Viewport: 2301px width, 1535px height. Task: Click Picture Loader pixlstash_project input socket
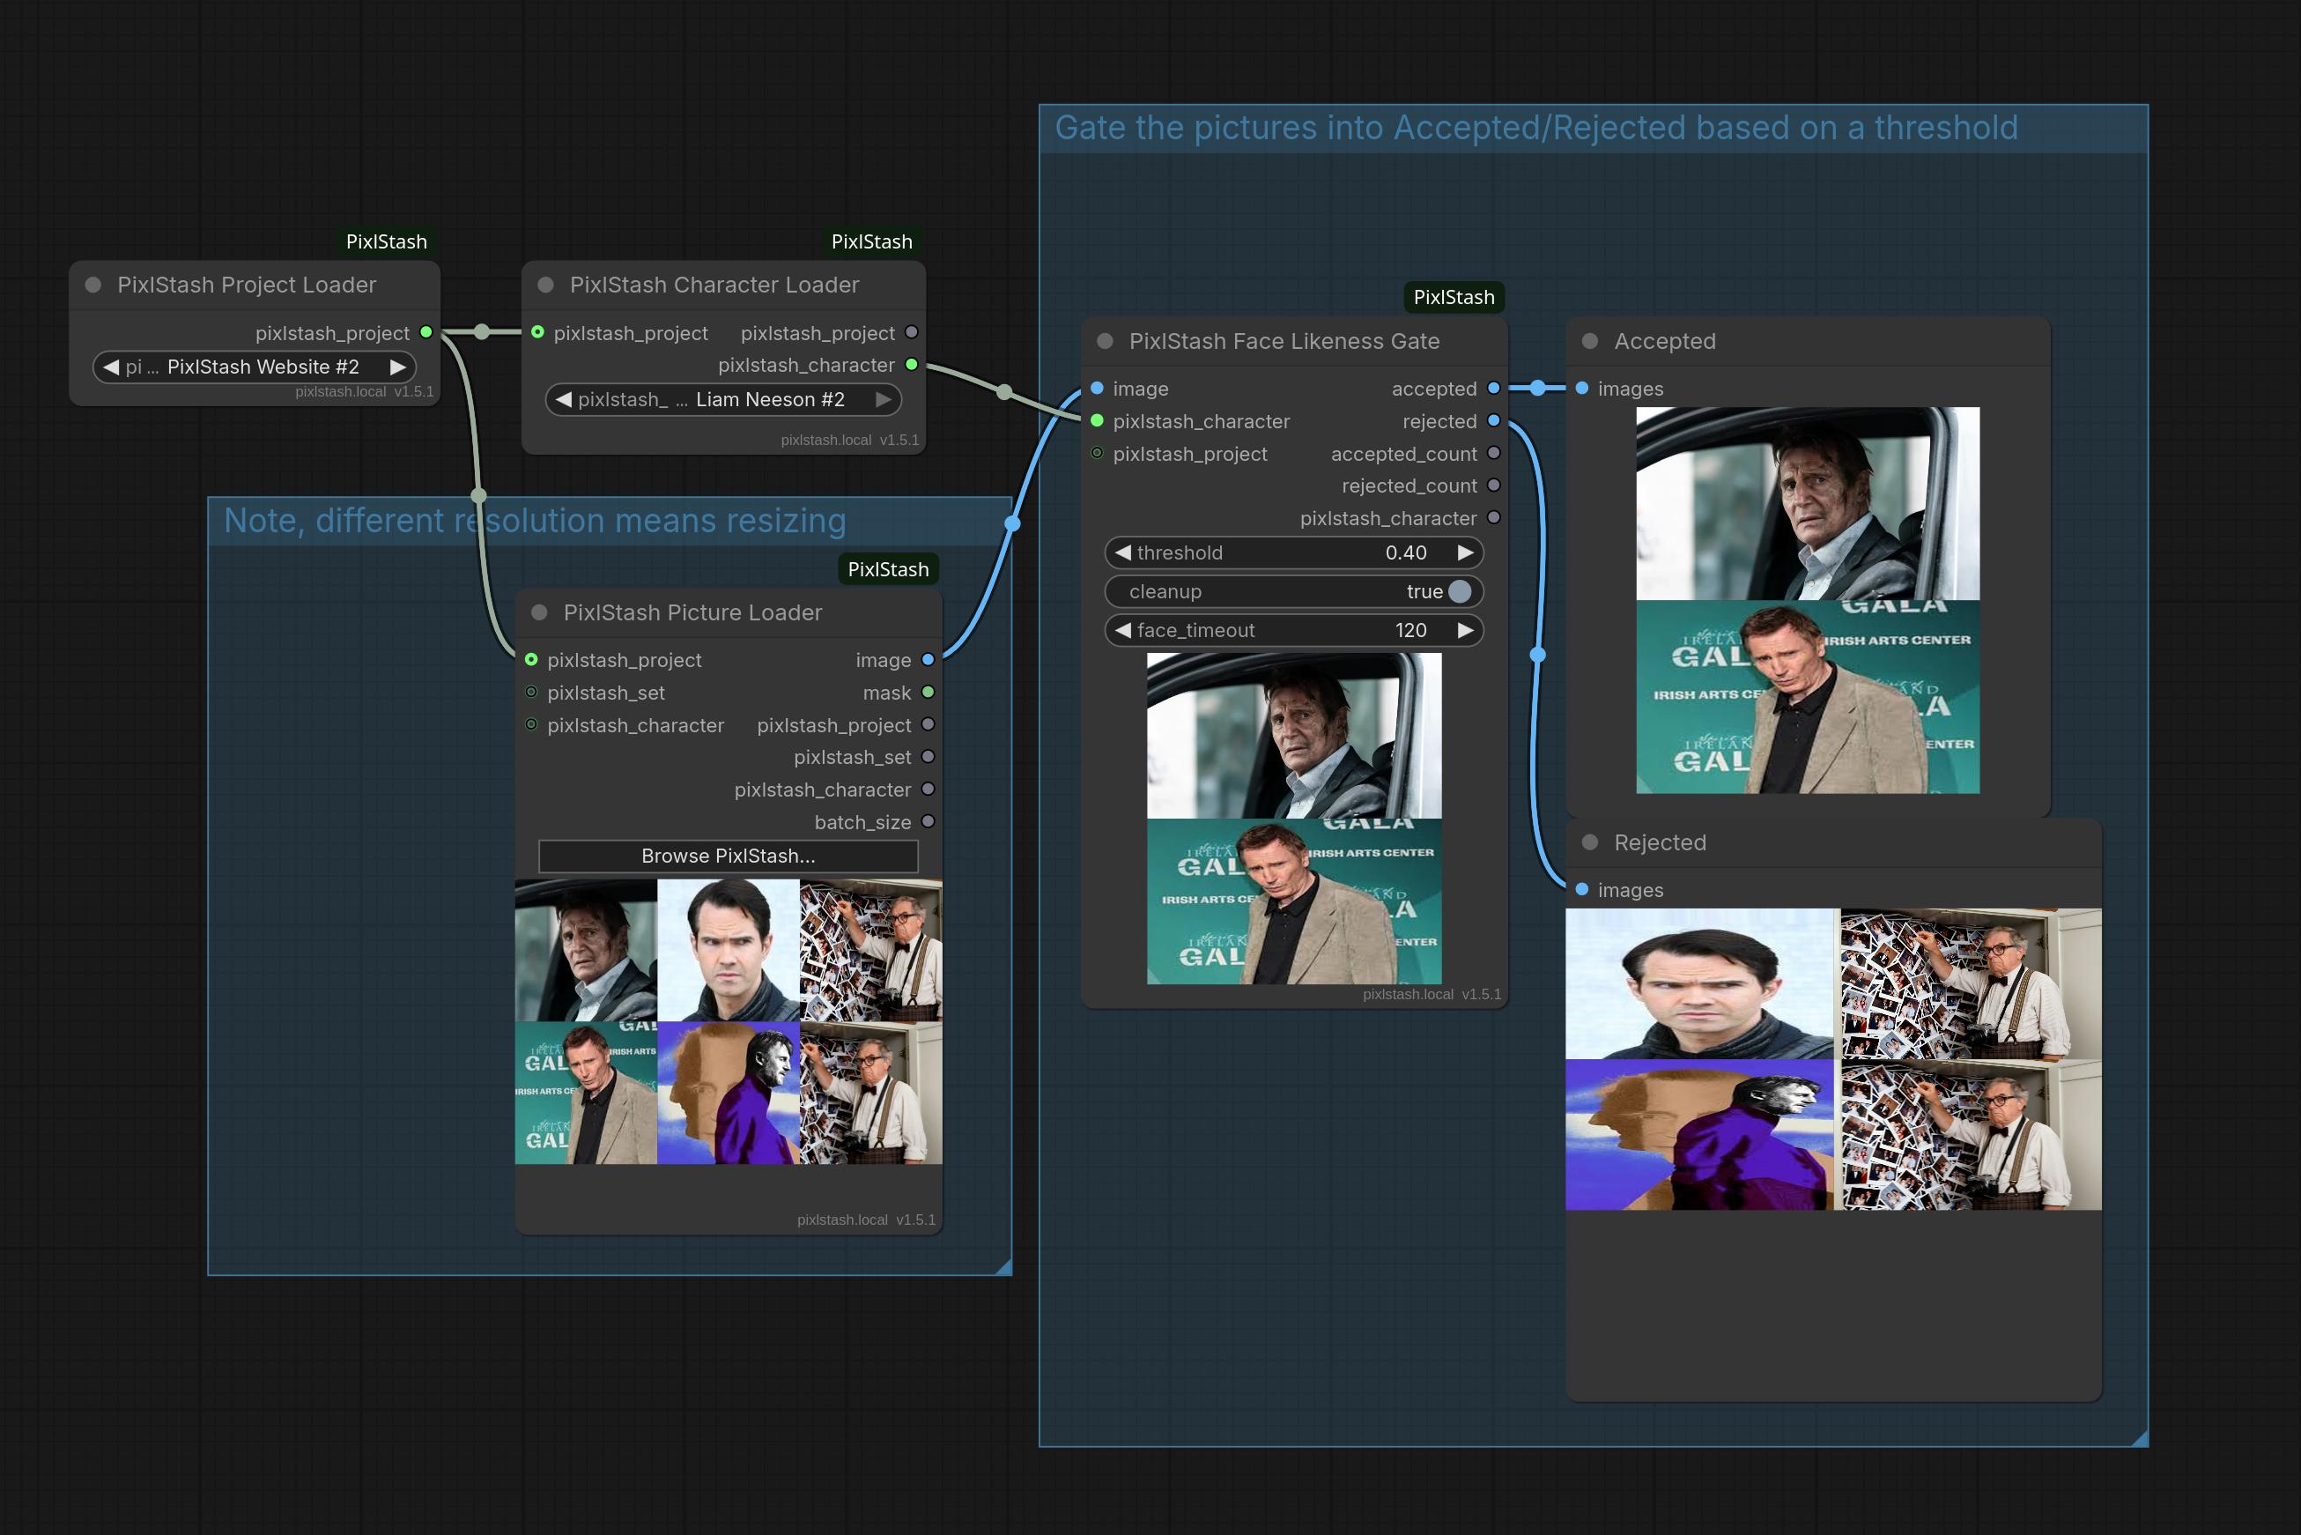tap(531, 660)
